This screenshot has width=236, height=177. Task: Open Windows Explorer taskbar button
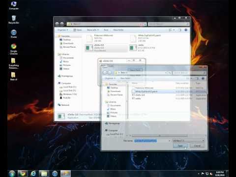[44, 174]
